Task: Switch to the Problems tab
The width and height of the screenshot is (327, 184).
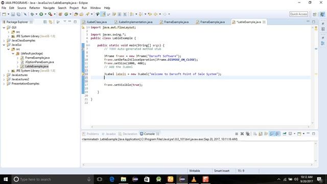Action: 92,134
